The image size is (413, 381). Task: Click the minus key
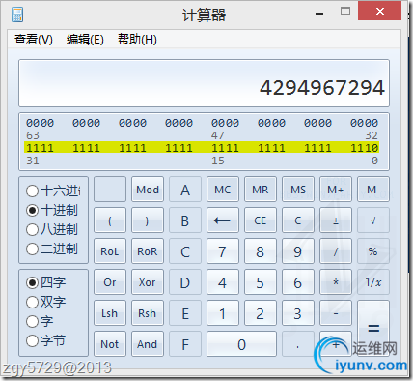[x=336, y=313]
